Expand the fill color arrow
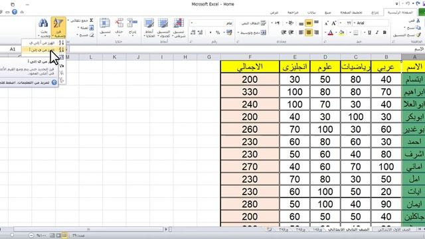Image resolution: width=425 pixels, height=239 pixels. [x=337, y=33]
